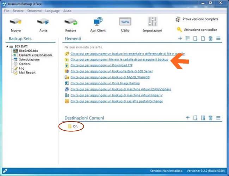Delete element via Elementi trash icon
229x176 pixels.
(210, 38)
